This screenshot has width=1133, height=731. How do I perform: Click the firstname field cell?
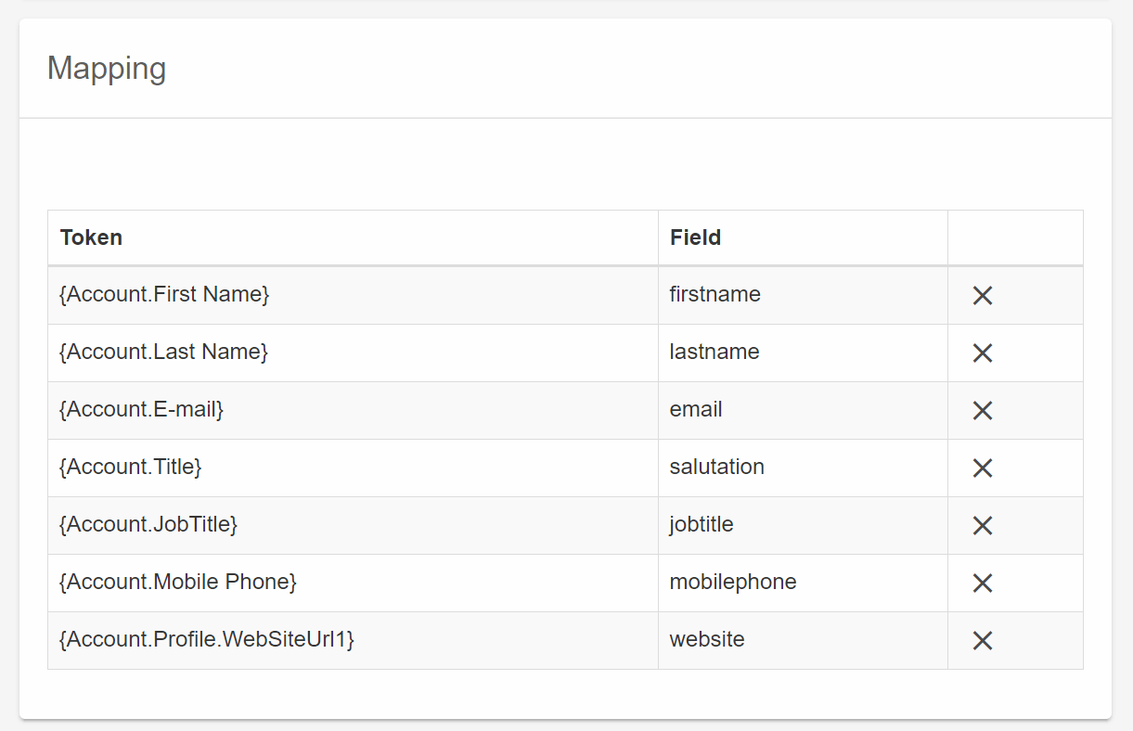(x=715, y=295)
